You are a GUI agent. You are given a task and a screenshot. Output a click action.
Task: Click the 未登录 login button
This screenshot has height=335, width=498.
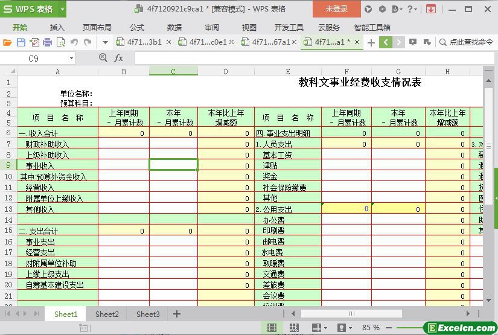pyautogui.click(x=336, y=9)
